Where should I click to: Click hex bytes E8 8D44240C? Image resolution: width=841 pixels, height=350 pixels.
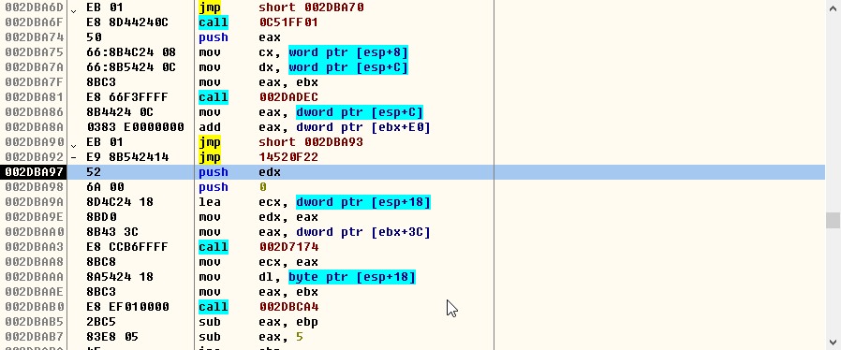tap(127, 22)
